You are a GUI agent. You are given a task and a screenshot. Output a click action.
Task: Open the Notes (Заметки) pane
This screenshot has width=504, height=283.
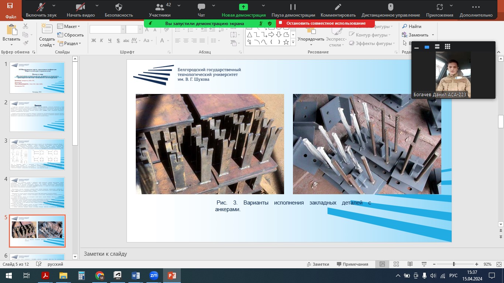coord(318,264)
